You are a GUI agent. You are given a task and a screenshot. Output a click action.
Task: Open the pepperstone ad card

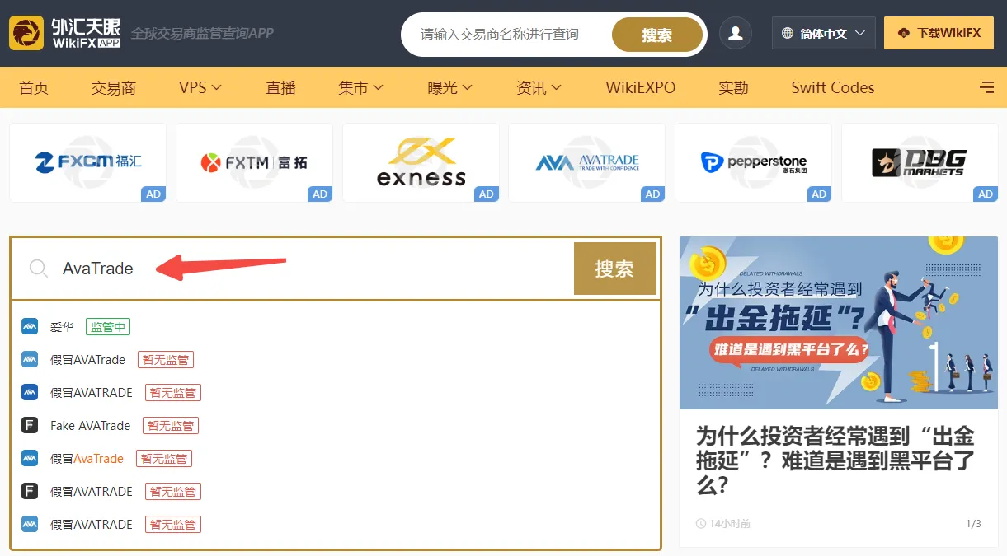[753, 162]
